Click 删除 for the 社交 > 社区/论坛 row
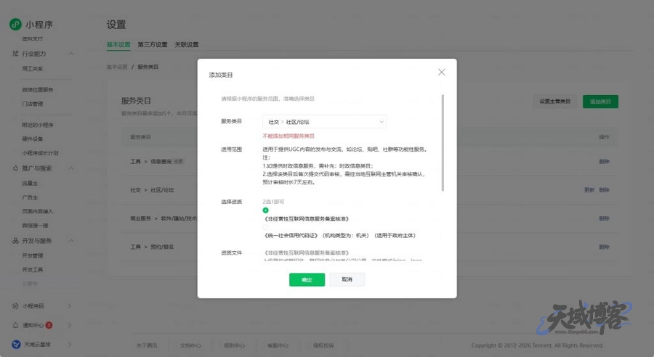654x357 pixels. click(x=604, y=190)
